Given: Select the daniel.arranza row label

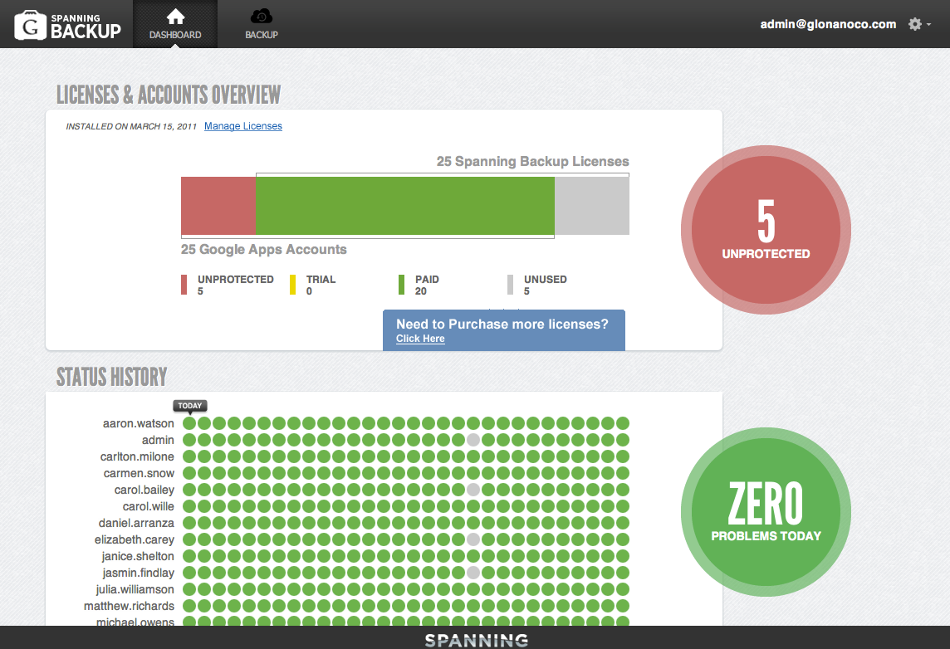Looking at the screenshot, I should (136, 523).
